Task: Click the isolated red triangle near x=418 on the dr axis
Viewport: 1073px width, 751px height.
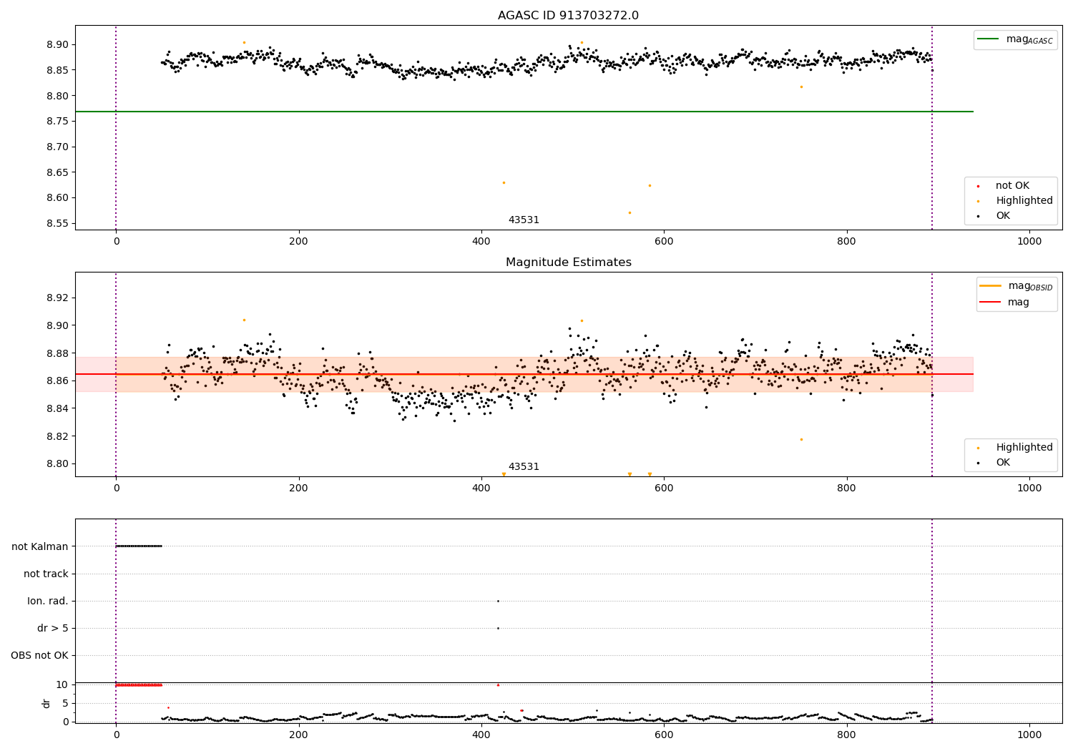Action: [498, 684]
